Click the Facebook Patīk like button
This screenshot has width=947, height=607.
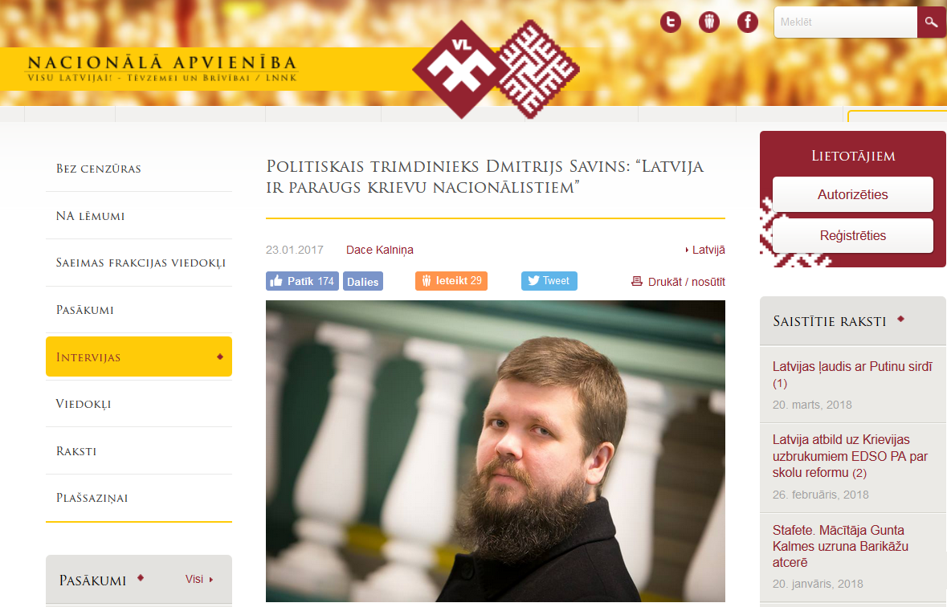pyautogui.click(x=302, y=281)
